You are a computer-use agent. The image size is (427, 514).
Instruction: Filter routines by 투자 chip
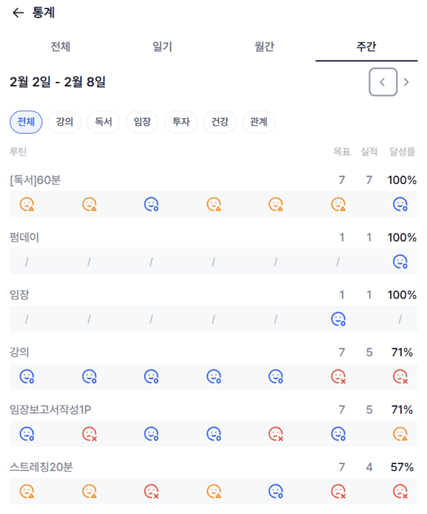click(181, 122)
